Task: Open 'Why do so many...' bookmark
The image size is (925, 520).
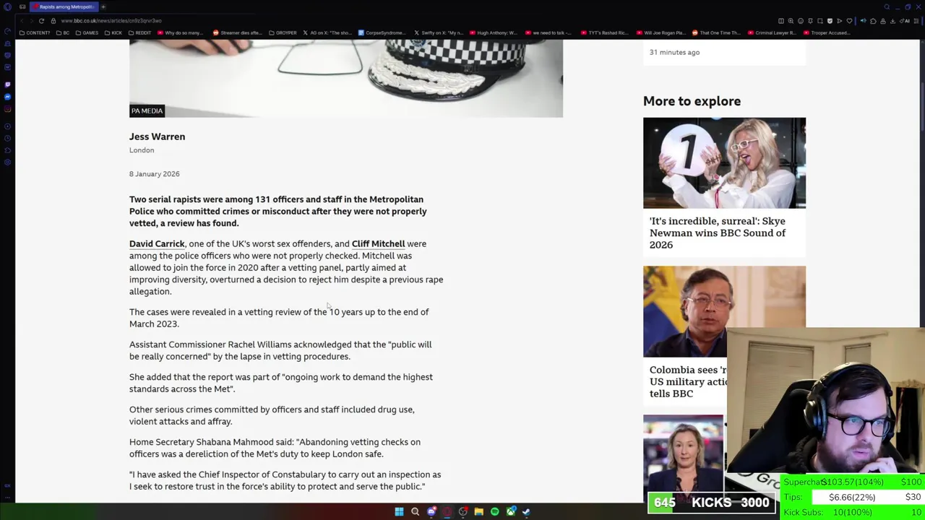Action: (180, 32)
